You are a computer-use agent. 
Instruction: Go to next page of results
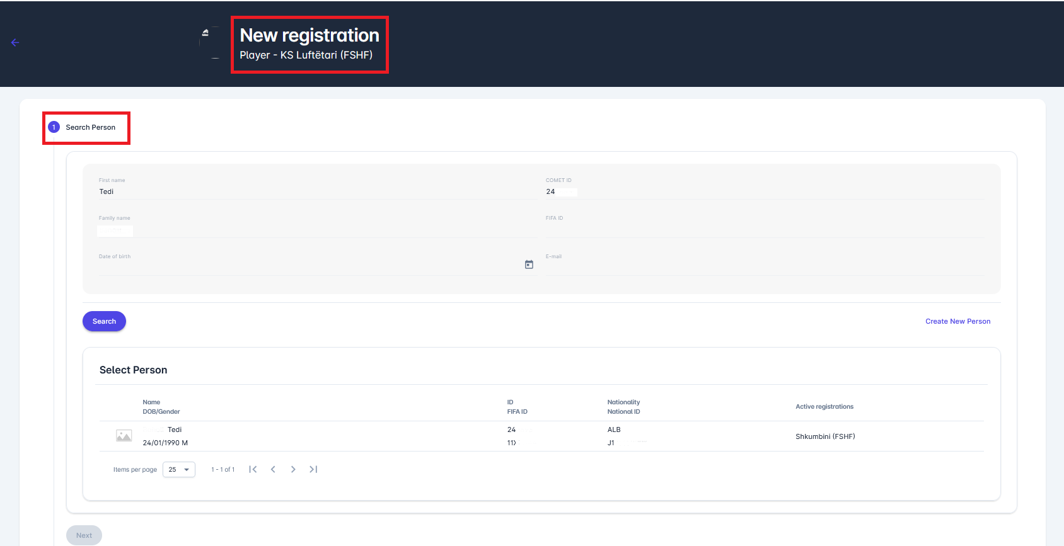click(293, 469)
